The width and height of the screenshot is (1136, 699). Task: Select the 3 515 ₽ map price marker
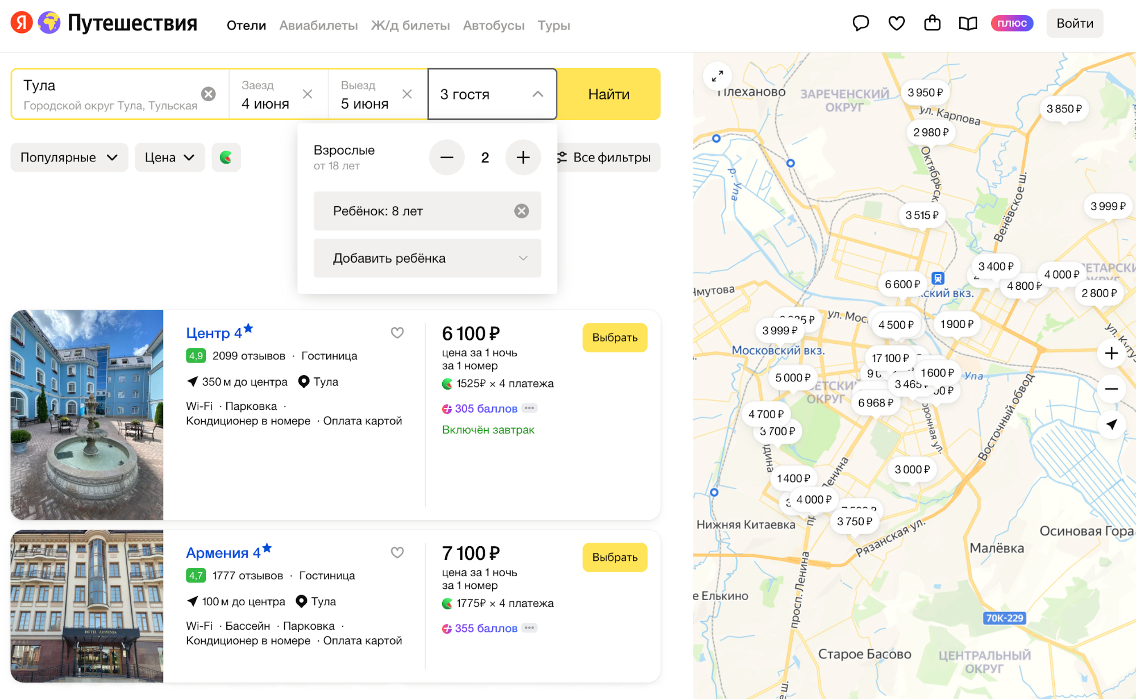pos(922,215)
